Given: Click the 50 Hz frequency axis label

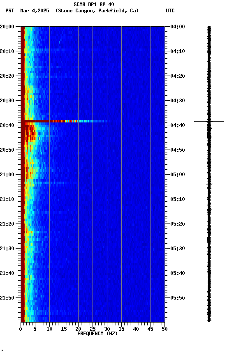Looking at the screenshot, I should (x=164, y=330).
